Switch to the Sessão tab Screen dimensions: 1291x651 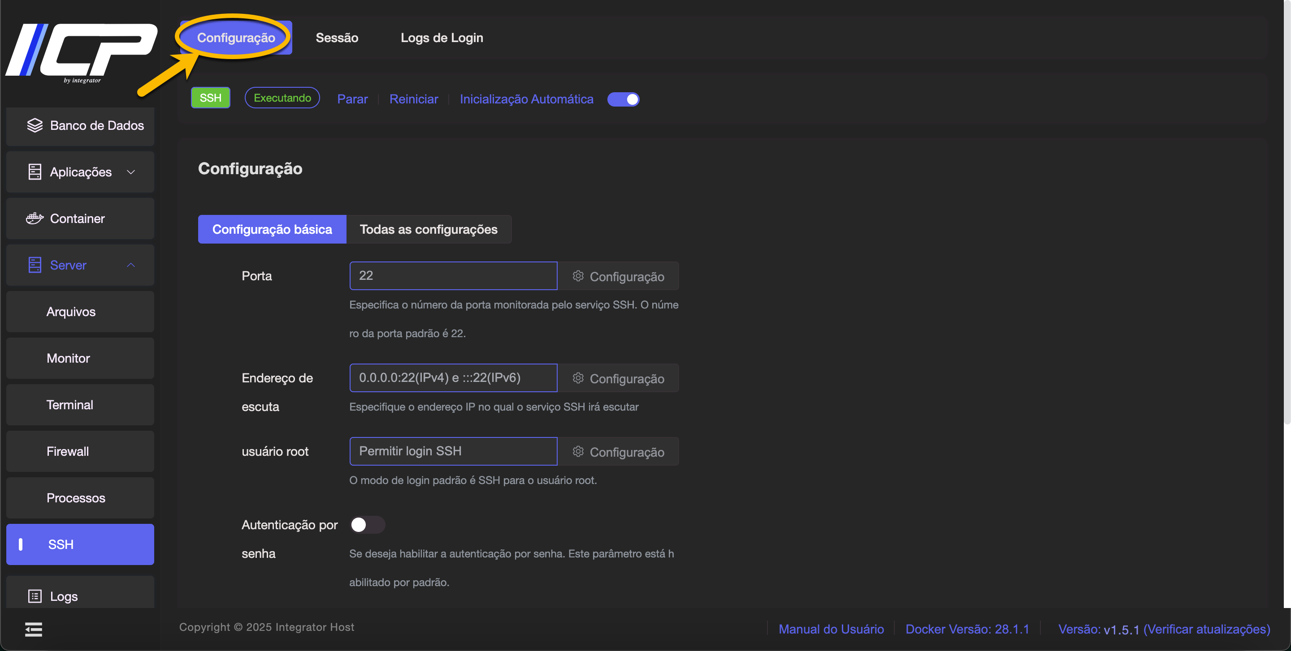tap(337, 38)
